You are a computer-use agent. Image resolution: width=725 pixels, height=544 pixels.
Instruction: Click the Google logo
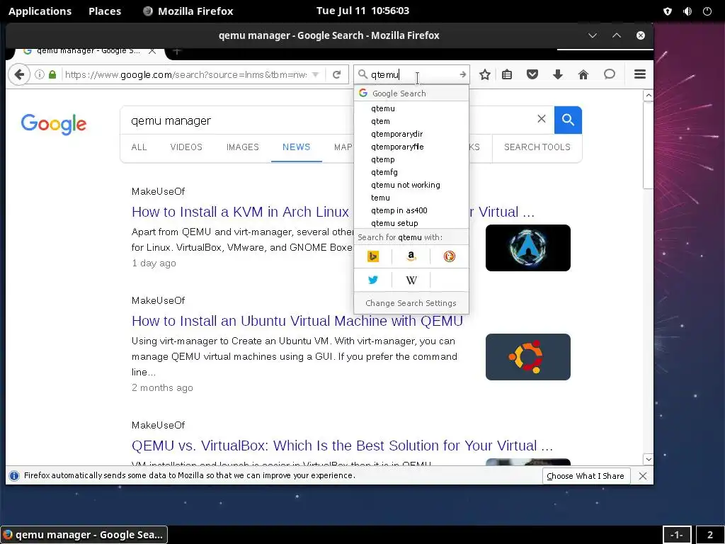tap(54, 123)
